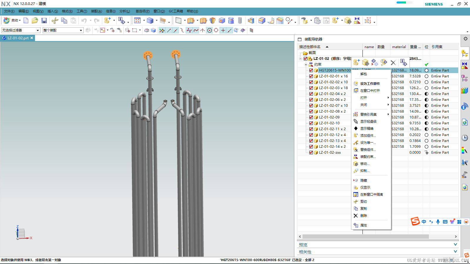Screen dimensions: 470x264
Task: Click the Datum Plane toolbar icon
Action: coord(178,21)
